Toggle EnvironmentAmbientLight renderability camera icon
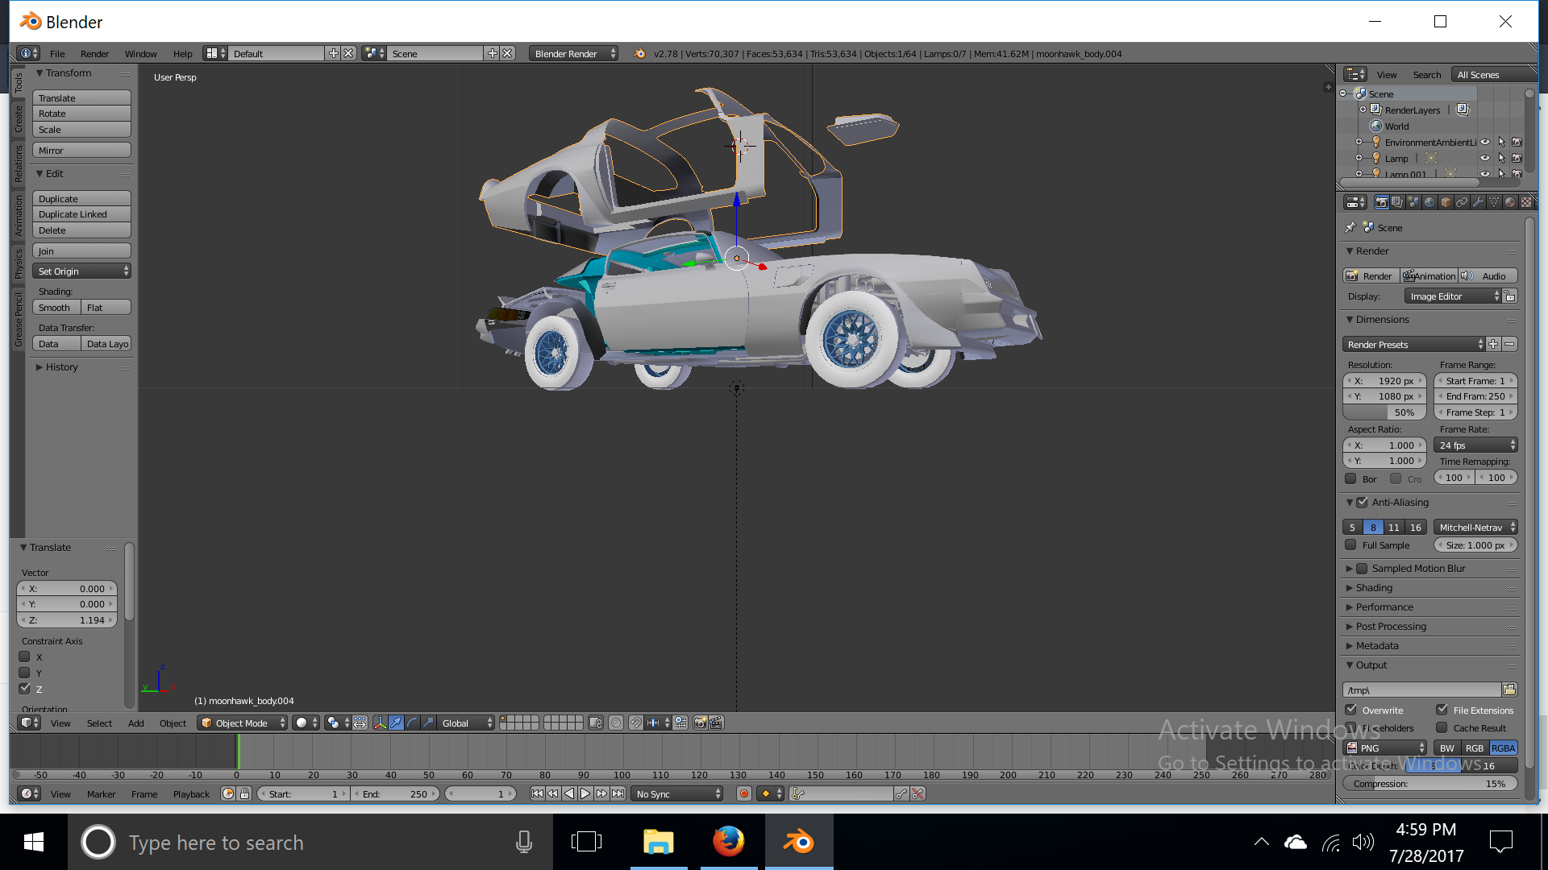 (x=1517, y=143)
